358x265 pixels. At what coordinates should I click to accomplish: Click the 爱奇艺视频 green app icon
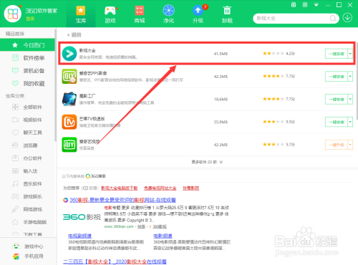(x=69, y=145)
